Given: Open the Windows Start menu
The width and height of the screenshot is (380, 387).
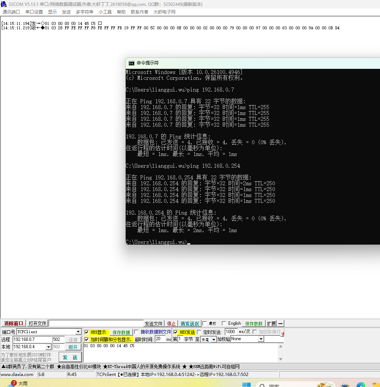Looking at the screenshot, I should 247,384.
